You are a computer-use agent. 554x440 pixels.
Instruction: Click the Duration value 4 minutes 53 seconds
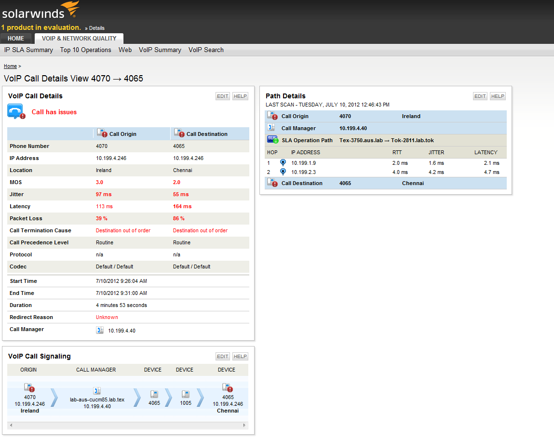click(x=122, y=305)
